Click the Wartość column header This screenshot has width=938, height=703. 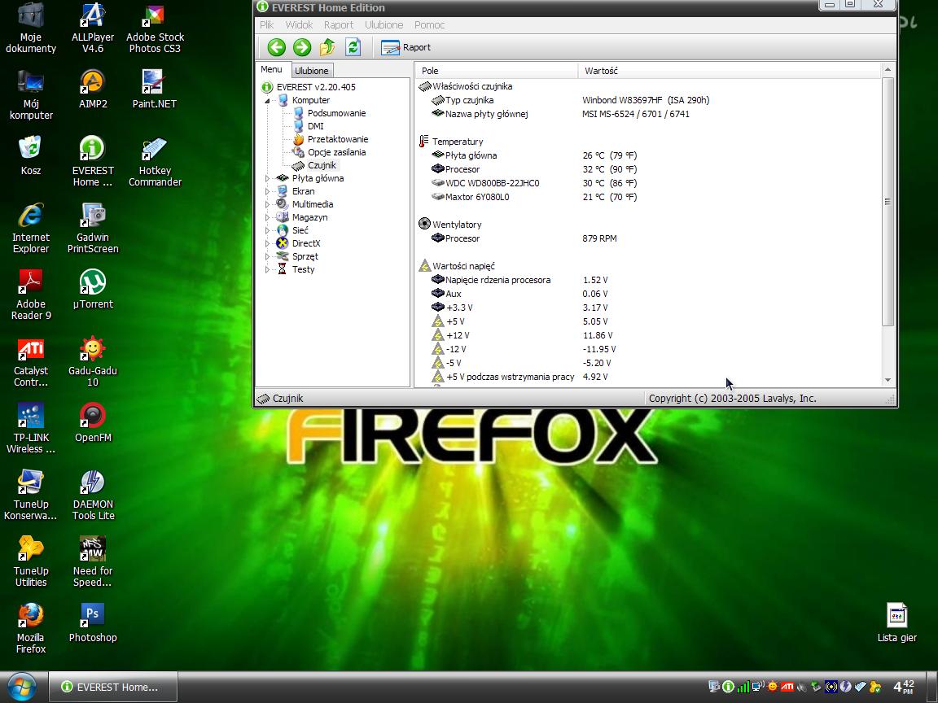click(730, 71)
